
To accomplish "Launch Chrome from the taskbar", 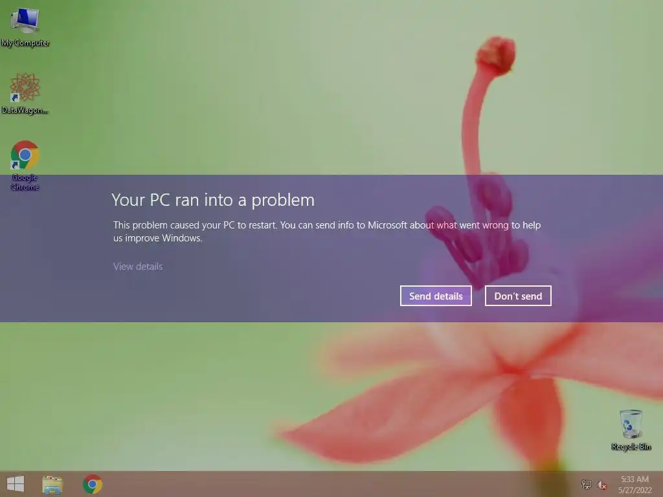I will point(92,484).
